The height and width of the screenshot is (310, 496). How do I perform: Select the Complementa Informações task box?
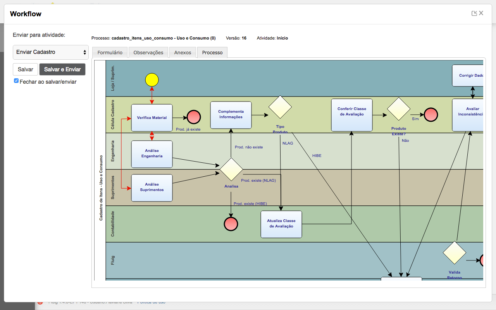[231, 115]
